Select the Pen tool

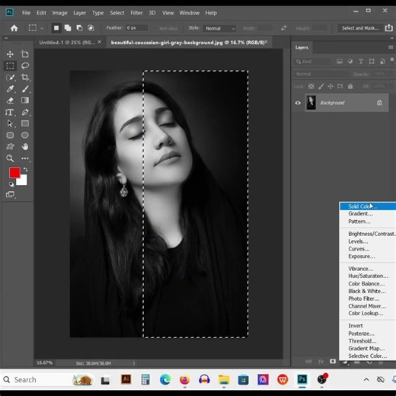coord(24,112)
